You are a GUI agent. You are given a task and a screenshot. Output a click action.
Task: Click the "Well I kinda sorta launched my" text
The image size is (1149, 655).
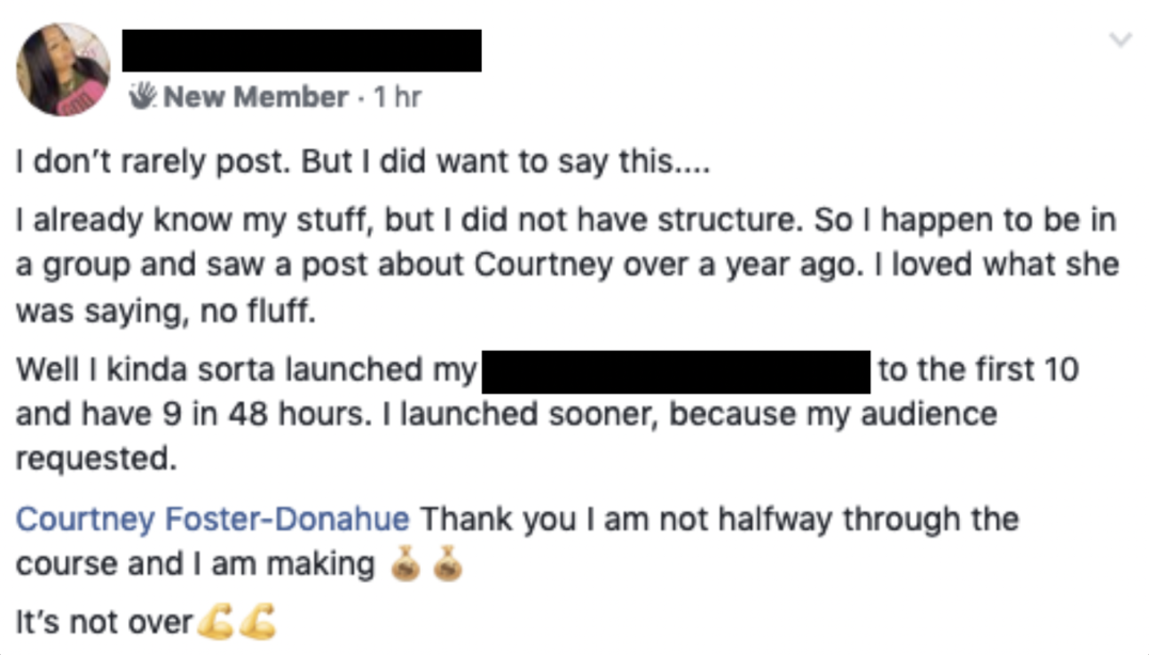pos(246,370)
